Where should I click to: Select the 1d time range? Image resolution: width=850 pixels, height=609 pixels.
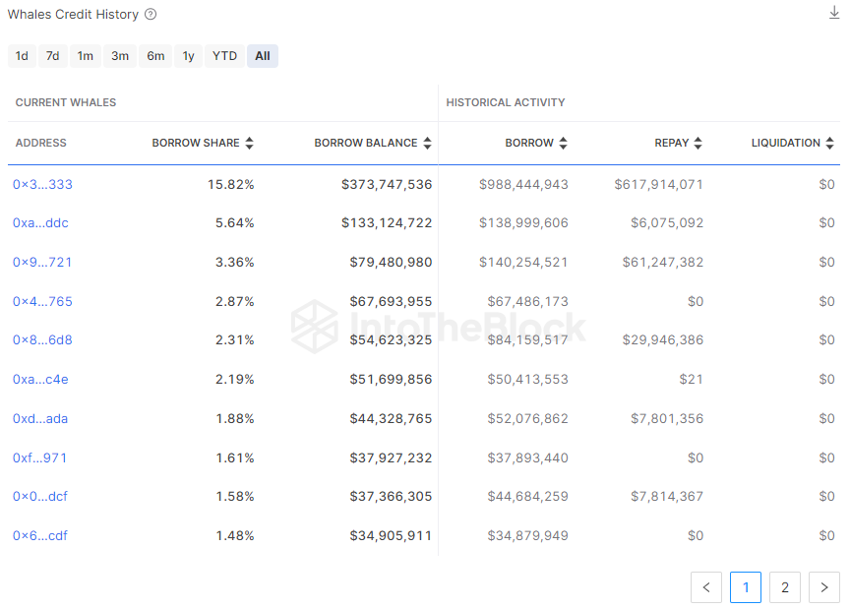(x=22, y=56)
